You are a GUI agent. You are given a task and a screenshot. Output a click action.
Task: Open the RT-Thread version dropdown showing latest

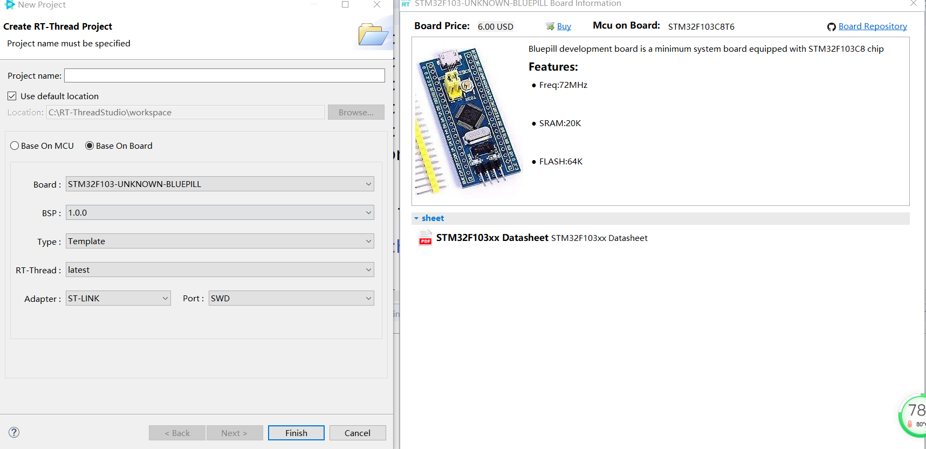pyautogui.click(x=220, y=270)
